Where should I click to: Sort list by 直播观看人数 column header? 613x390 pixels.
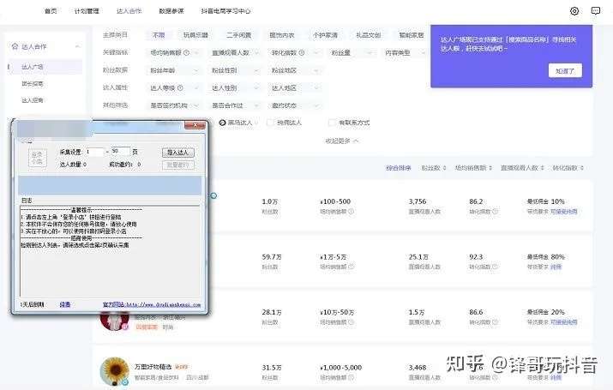pyautogui.click(x=522, y=168)
